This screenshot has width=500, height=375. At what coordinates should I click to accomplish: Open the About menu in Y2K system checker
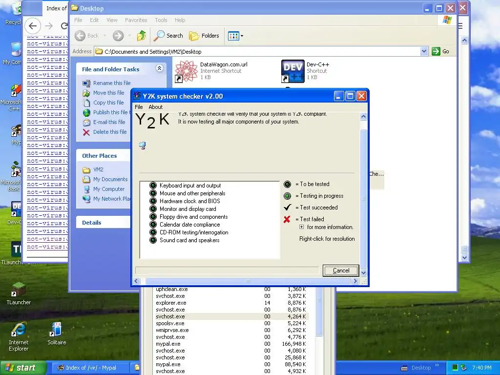click(156, 107)
